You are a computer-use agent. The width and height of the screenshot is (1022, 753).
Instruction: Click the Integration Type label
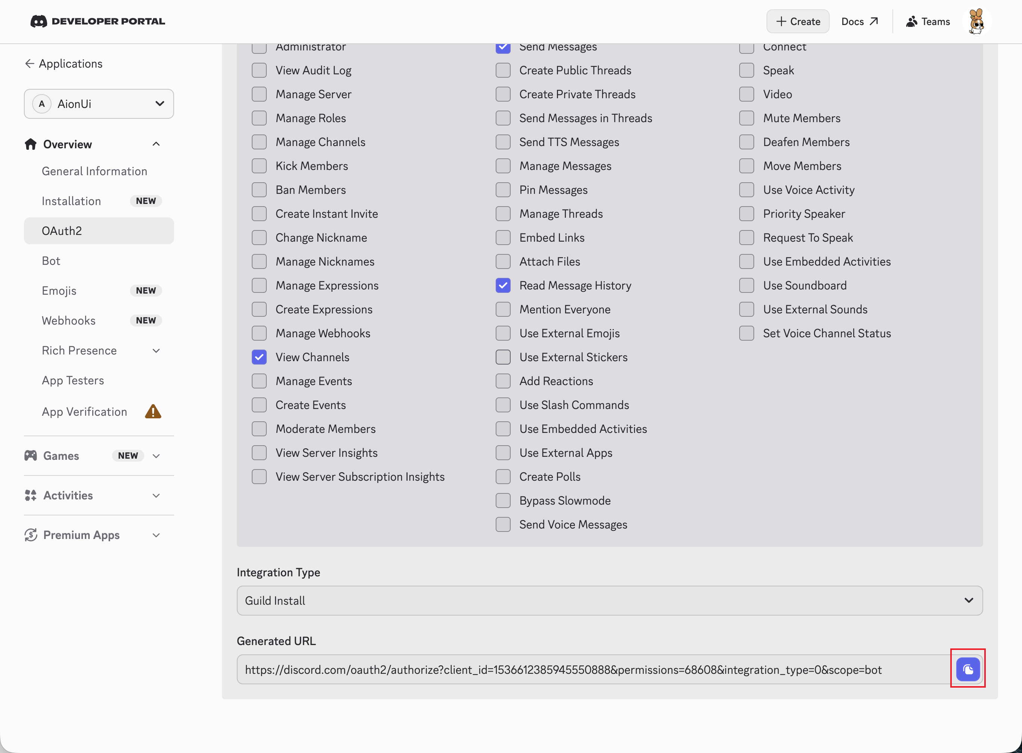279,572
